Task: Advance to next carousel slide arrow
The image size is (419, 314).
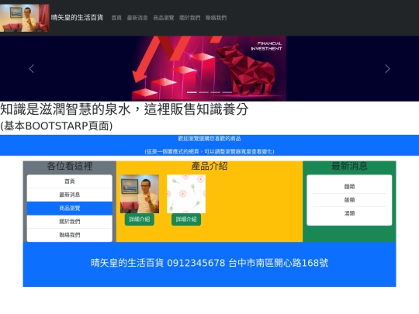Action: [387, 69]
